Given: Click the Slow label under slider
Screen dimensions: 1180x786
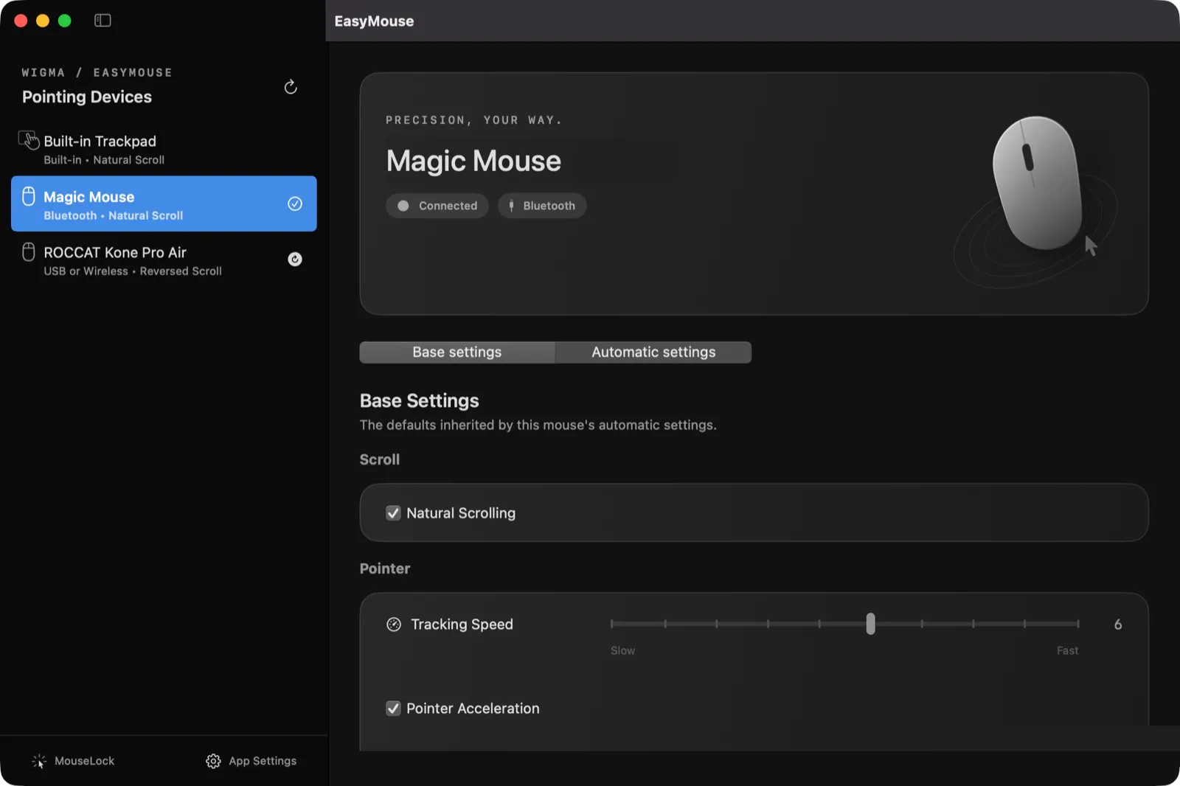Looking at the screenshot, I should (x=622, y=650).
